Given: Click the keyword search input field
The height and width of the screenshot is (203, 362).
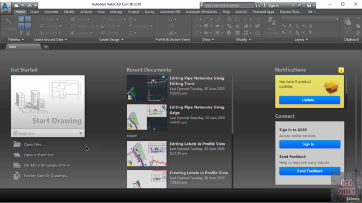Looking at the screenshot, I should (x=229, y=5).
